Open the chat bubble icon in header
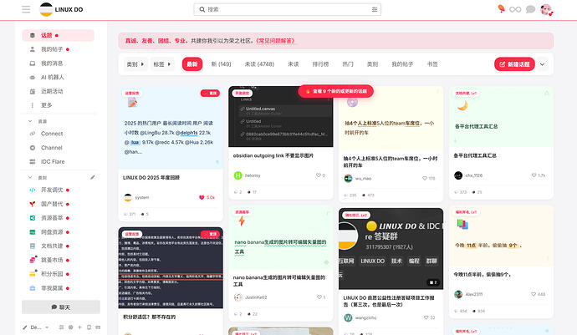Image resolution: width=577 pixels, height=335 pixels. click(530, 9)
